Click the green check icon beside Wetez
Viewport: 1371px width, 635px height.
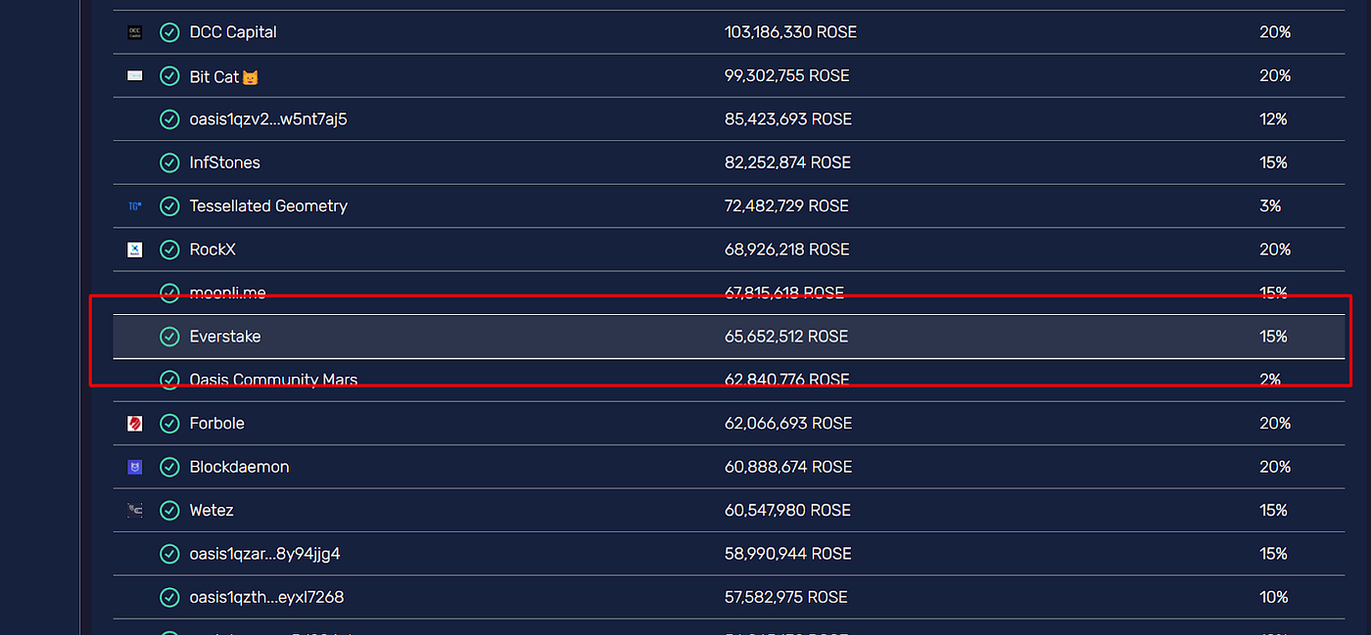(169, 510)
